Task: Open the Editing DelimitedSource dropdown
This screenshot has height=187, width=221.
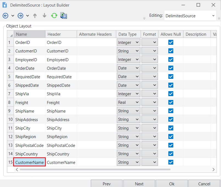Action: click(190, 16)
